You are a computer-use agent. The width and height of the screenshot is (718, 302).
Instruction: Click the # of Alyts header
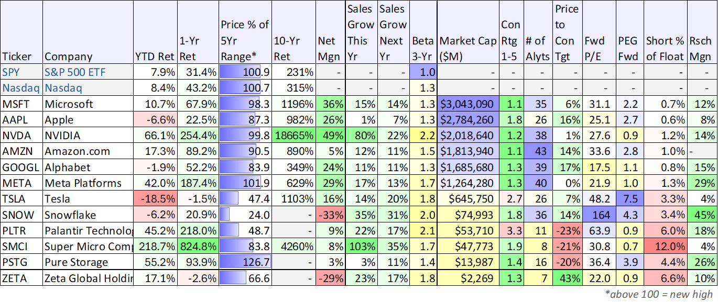(538, 32)
